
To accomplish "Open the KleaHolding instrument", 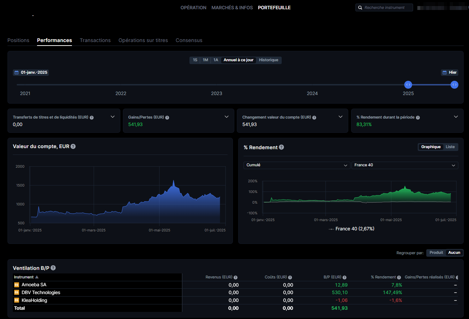I will click(x=34, y=300).
